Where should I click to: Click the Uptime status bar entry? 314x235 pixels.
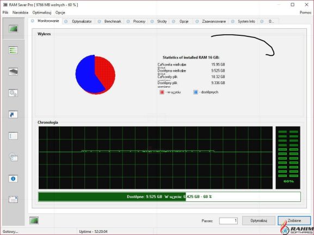pos(93,232)
